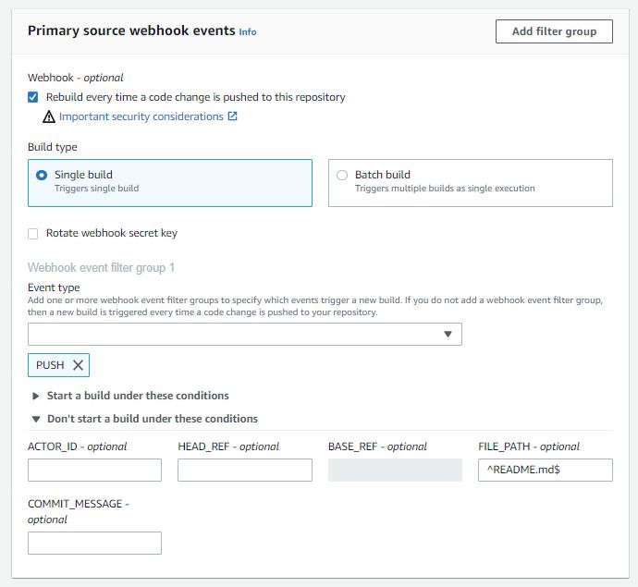Remove the PUSH event tag

click(x=79, y=365)
